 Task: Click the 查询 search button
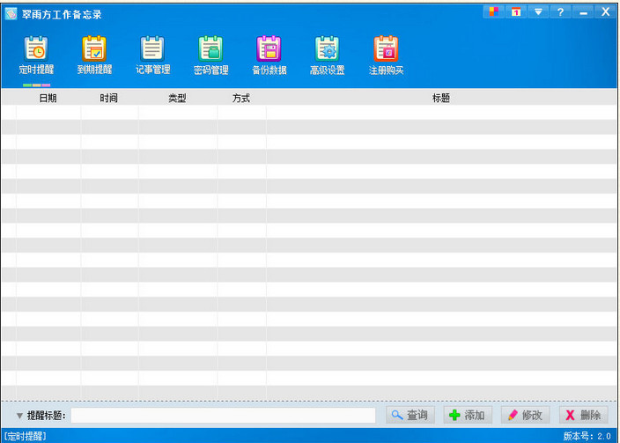pos(410,415)
